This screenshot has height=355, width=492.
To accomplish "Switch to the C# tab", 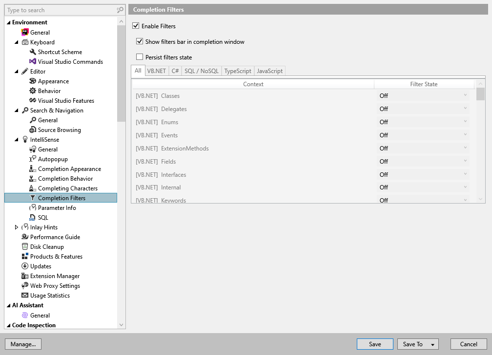I will click(x=175, y=71).
